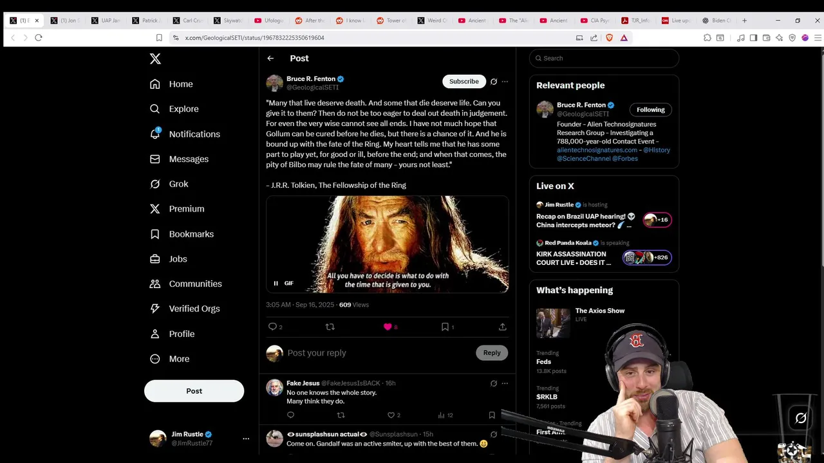Switch to the Skywatc browser tab
824x463 pixels.
(229, 21)
